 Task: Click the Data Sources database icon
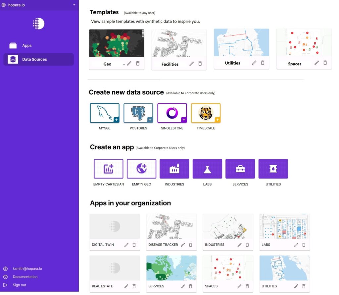coord(13,59)
